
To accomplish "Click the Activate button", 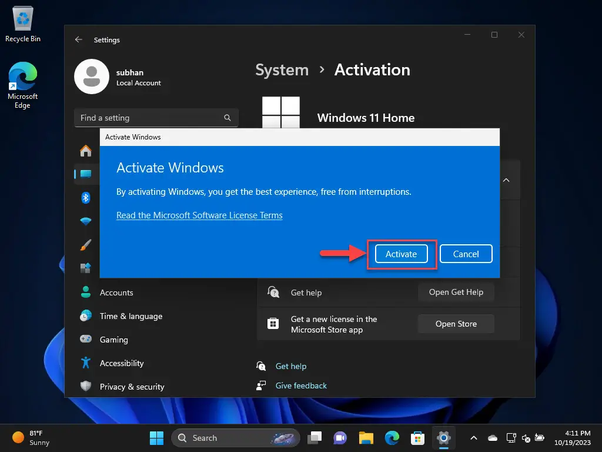I will [x=401, y=254].
